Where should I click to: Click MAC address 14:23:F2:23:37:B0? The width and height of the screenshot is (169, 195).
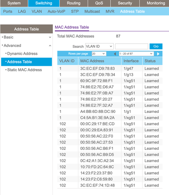point(96,173)
